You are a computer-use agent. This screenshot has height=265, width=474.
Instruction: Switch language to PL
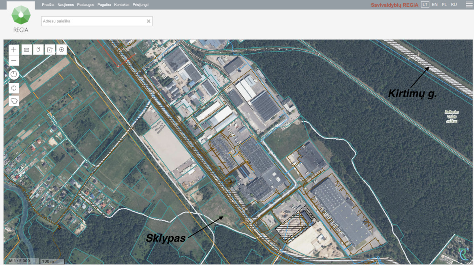(x=444, y=5)
